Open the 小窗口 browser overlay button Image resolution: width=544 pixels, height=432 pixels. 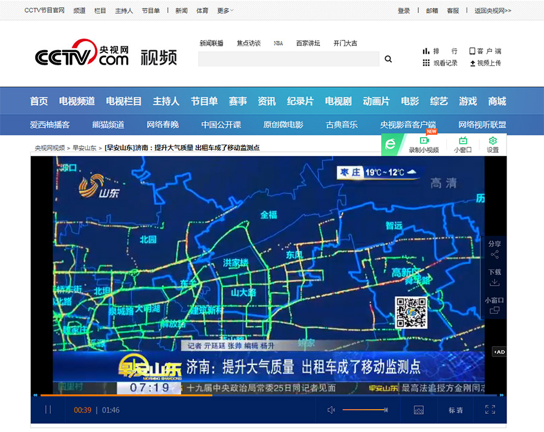[463, 144]
